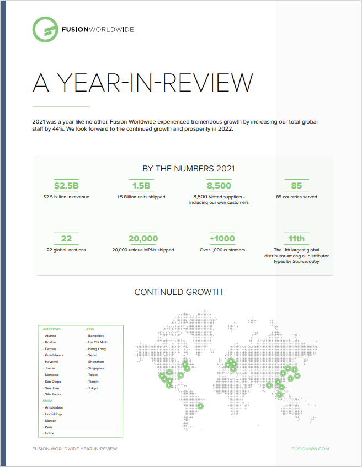This screenshot has height=467, width=362.
Task: Click the '11th largest global distributor' caption
Action: [x=296, y=255]
